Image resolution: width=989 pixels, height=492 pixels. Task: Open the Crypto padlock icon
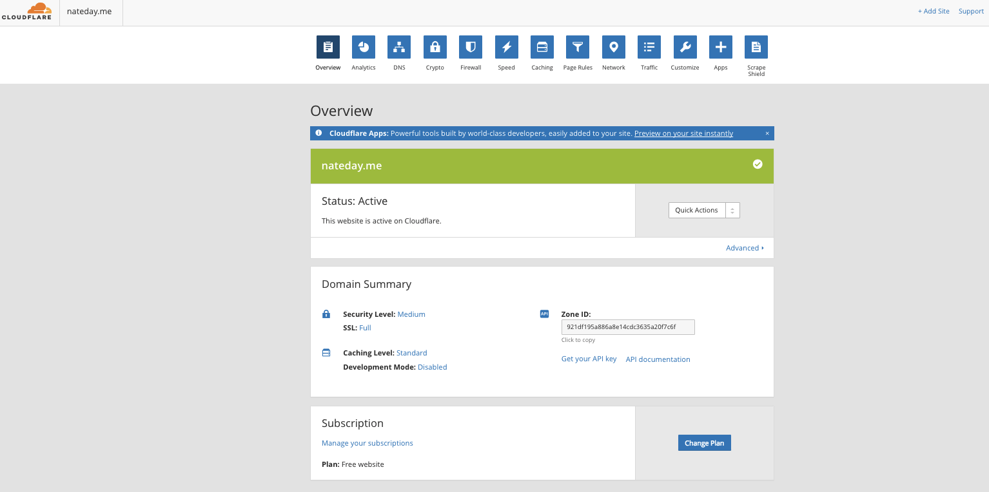coord(435,47)
